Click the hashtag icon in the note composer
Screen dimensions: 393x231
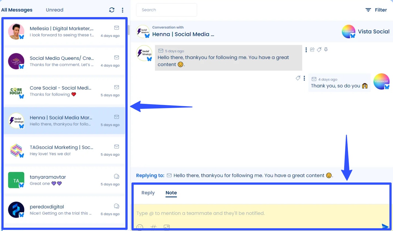click(x=154, y=227)
